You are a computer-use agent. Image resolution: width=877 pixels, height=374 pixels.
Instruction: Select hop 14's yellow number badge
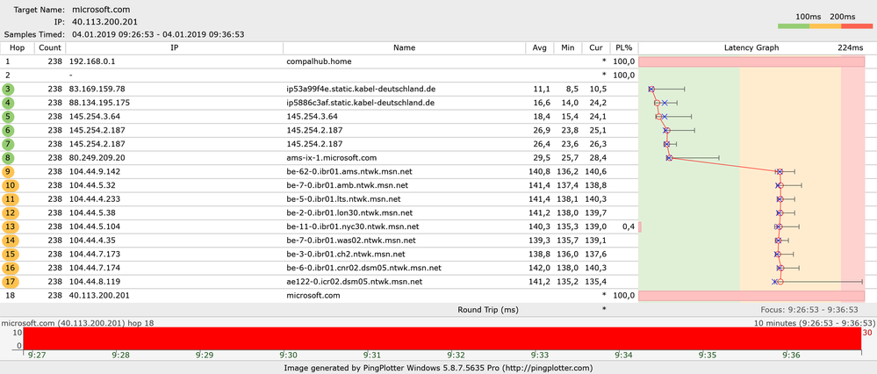[x=11, y=241]
